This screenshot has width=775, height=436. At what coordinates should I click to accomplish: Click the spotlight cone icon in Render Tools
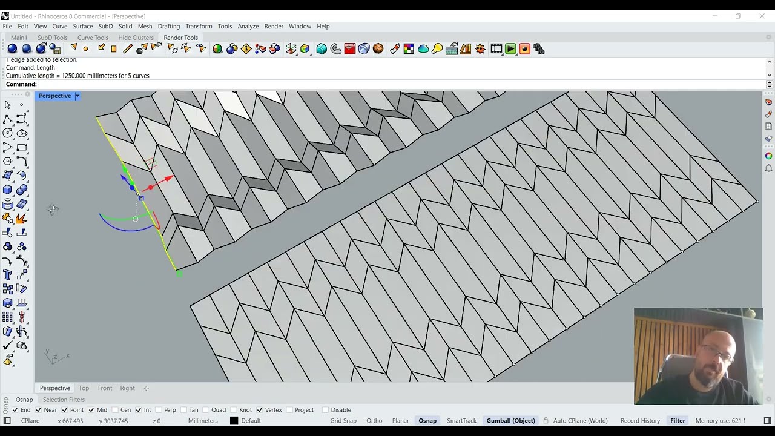pyautogui.click(x=74, y=47)
